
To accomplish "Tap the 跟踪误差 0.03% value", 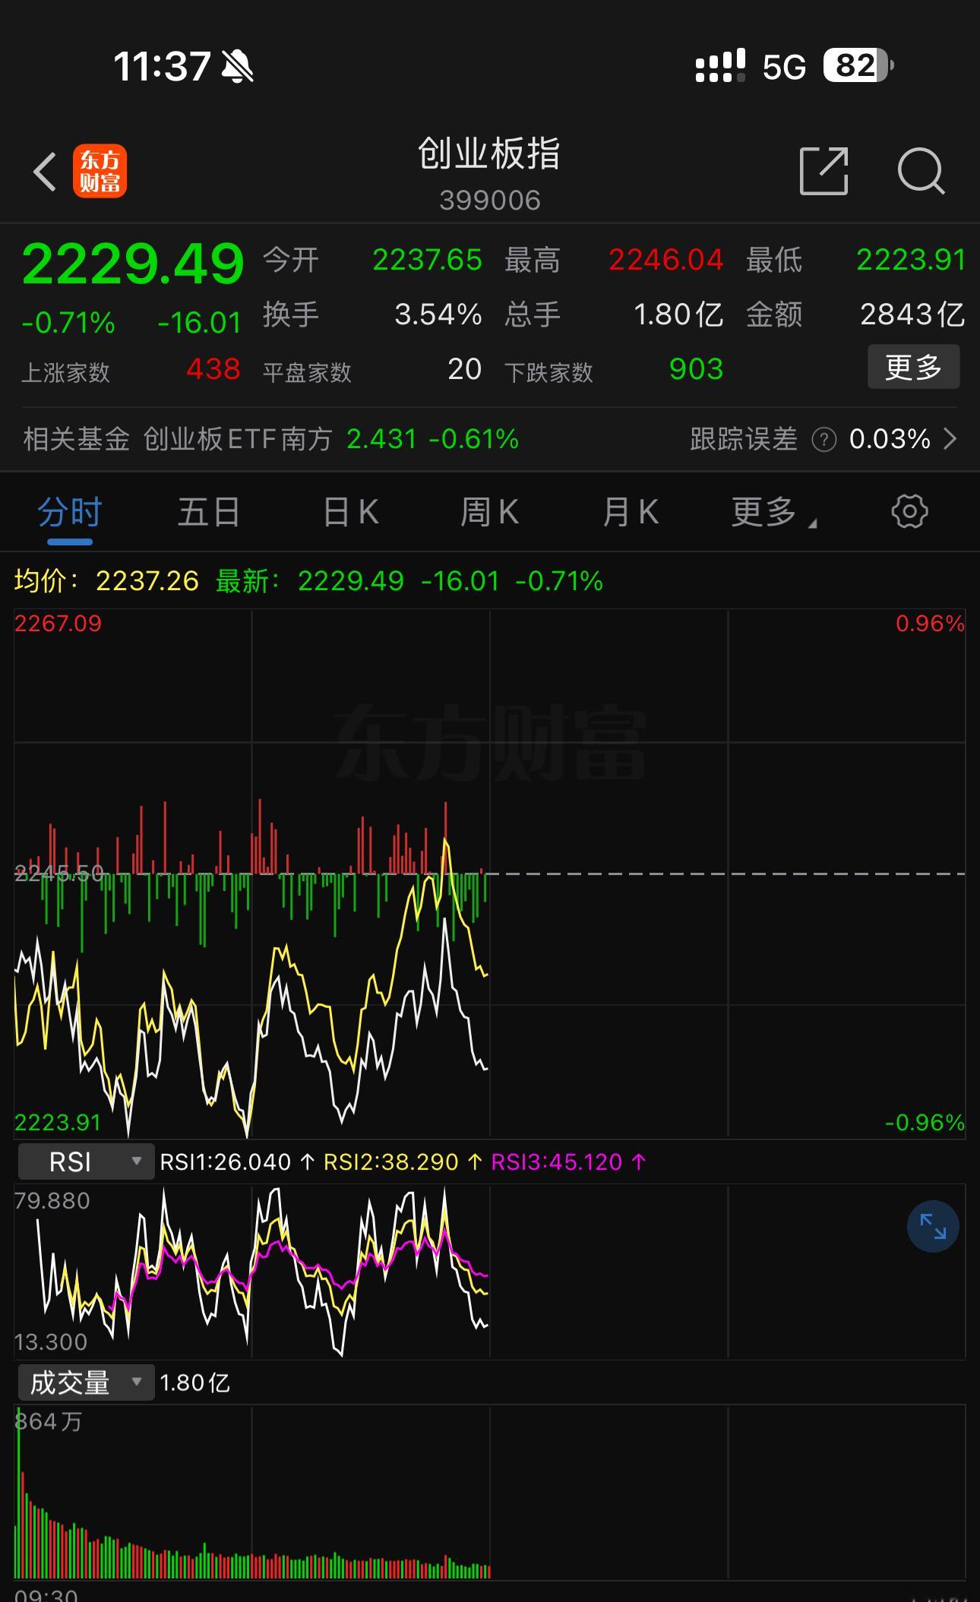I will coord(890,439).
